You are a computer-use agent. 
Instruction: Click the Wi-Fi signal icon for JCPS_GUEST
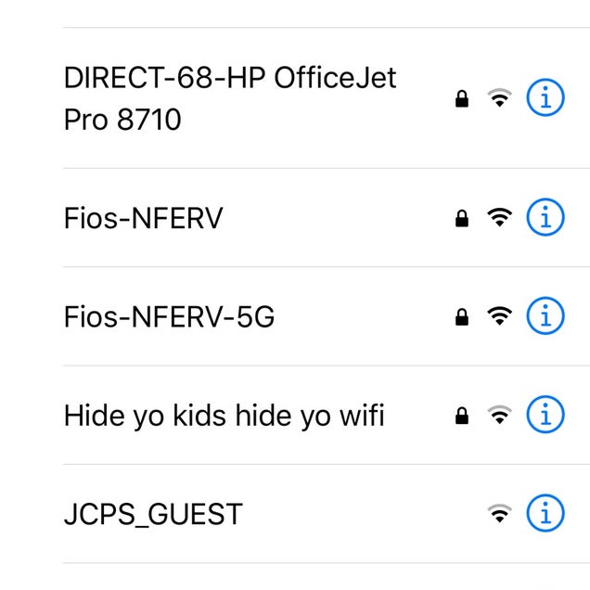500,513
